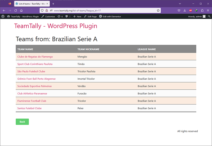Open Club Athletico Paranaense team link
Screen dimensions: 212x146
coord(32,94)
